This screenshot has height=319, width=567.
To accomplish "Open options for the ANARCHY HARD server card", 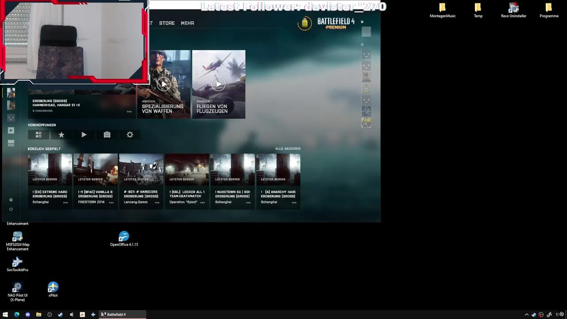I will coord(294,202).
